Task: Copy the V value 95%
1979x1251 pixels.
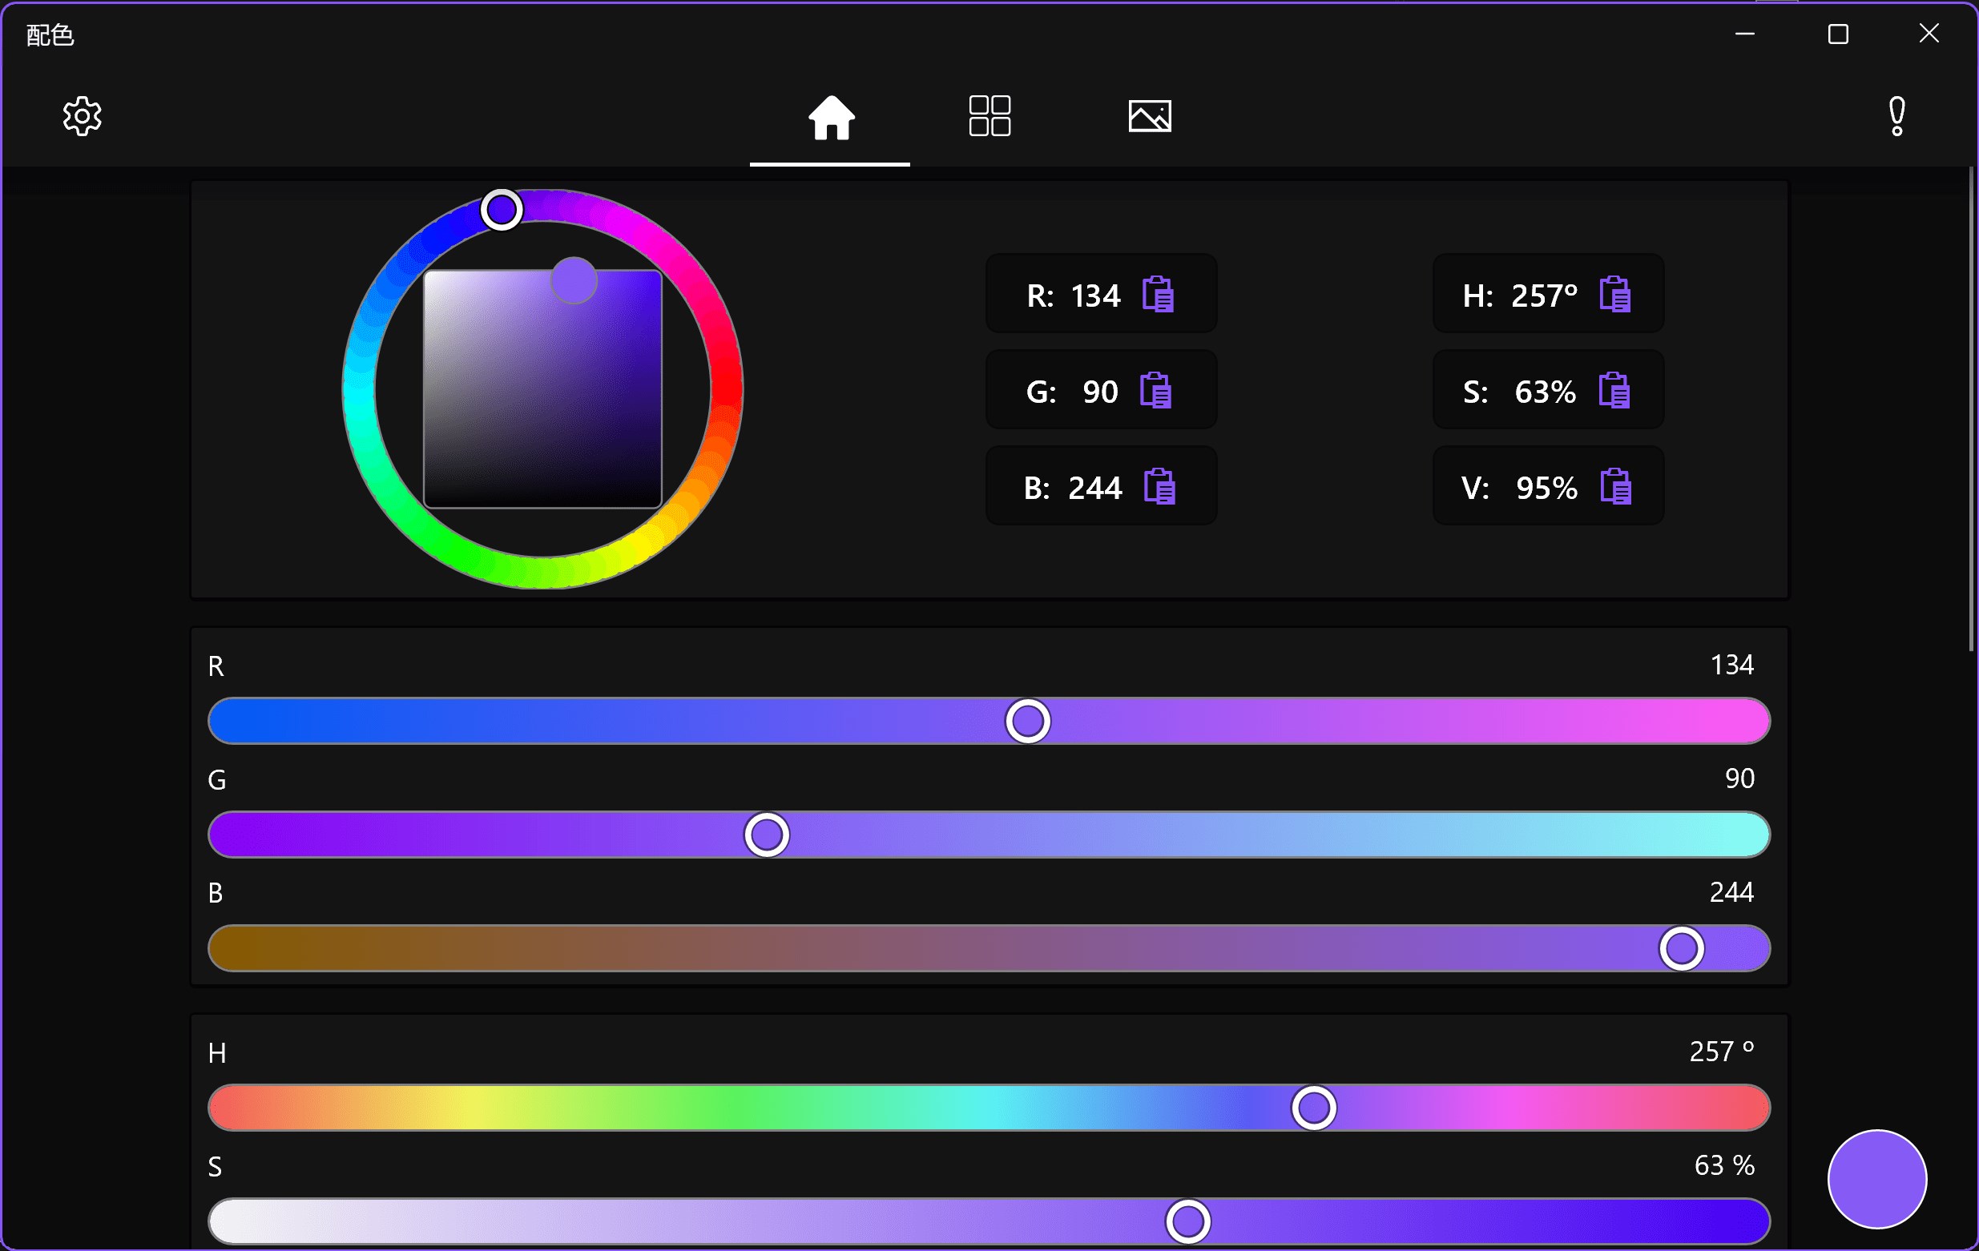Action: point(1615,486)
